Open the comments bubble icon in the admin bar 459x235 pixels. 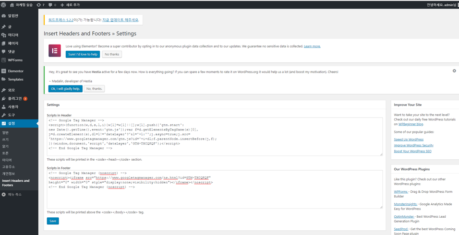[x=50, y=5]
